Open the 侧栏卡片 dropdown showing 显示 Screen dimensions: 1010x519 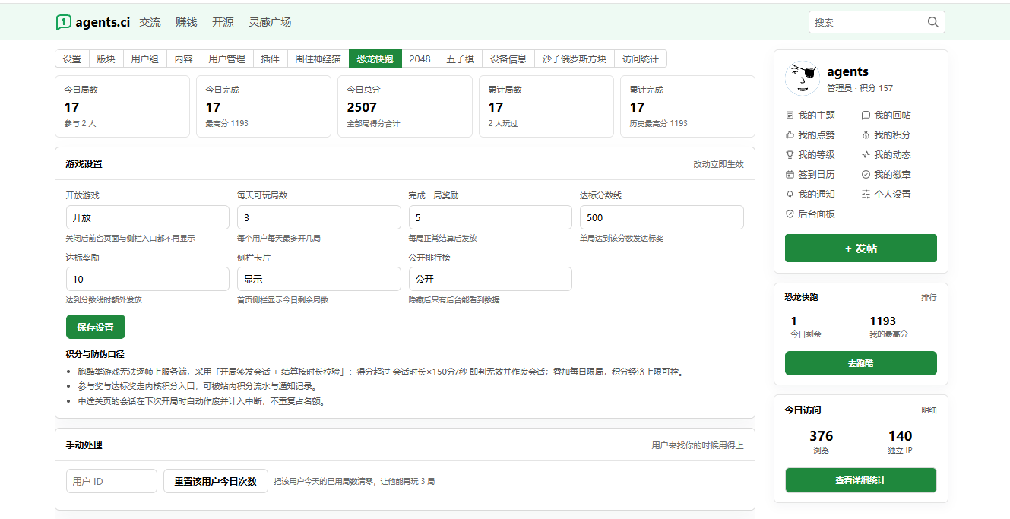[x=319, y=279]
